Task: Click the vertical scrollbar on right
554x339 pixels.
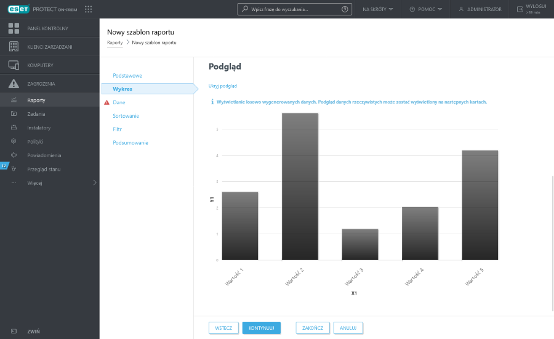Action: (552, 244)
